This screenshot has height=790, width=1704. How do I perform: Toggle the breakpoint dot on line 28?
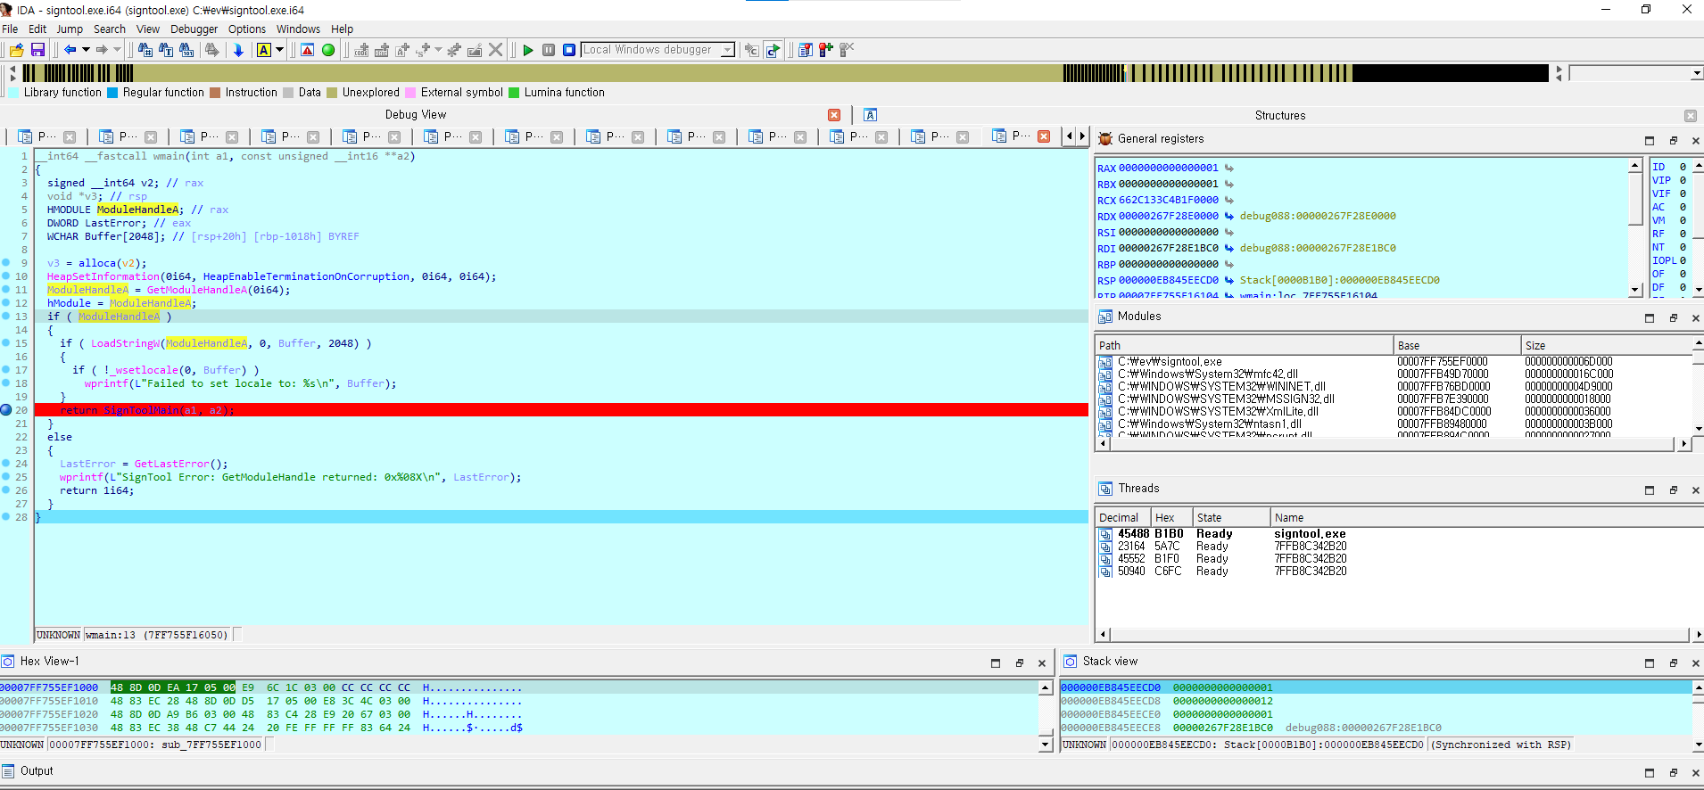(6, 517)
